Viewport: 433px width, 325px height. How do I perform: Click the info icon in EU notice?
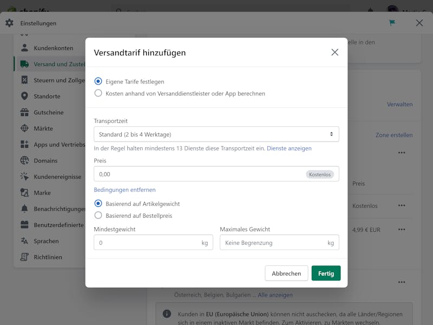tap(167, 314)
